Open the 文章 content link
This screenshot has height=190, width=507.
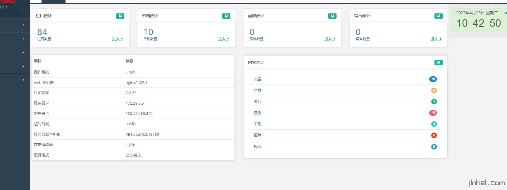click(258, 79)
